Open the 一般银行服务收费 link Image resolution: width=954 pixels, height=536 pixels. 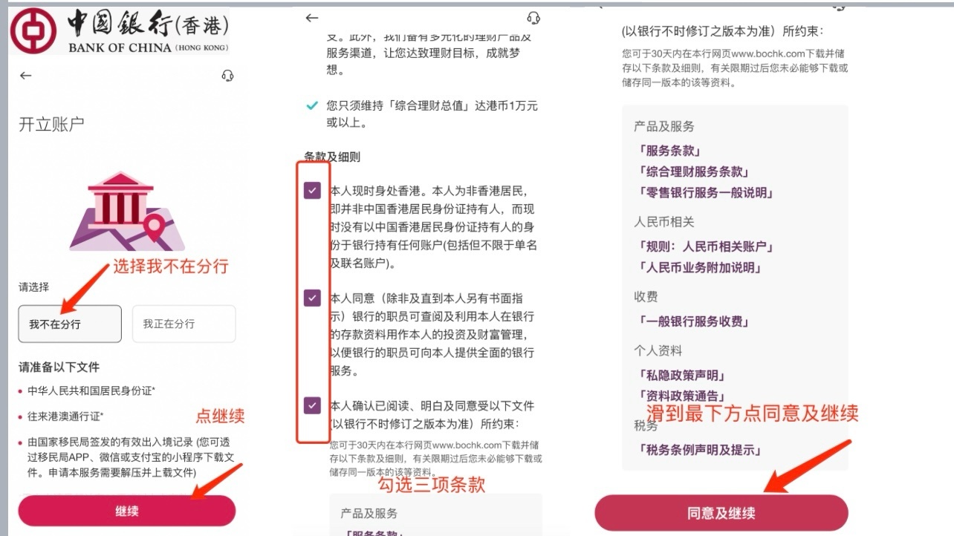[692, 321]
